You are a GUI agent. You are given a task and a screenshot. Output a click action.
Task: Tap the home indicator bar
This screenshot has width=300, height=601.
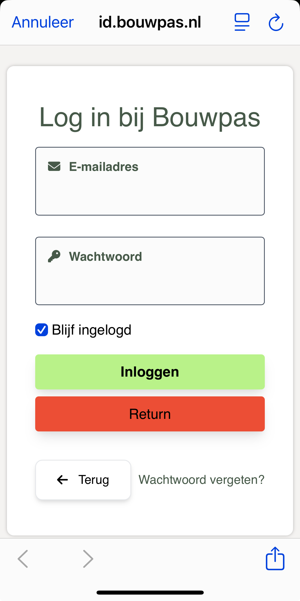[150, 592]
